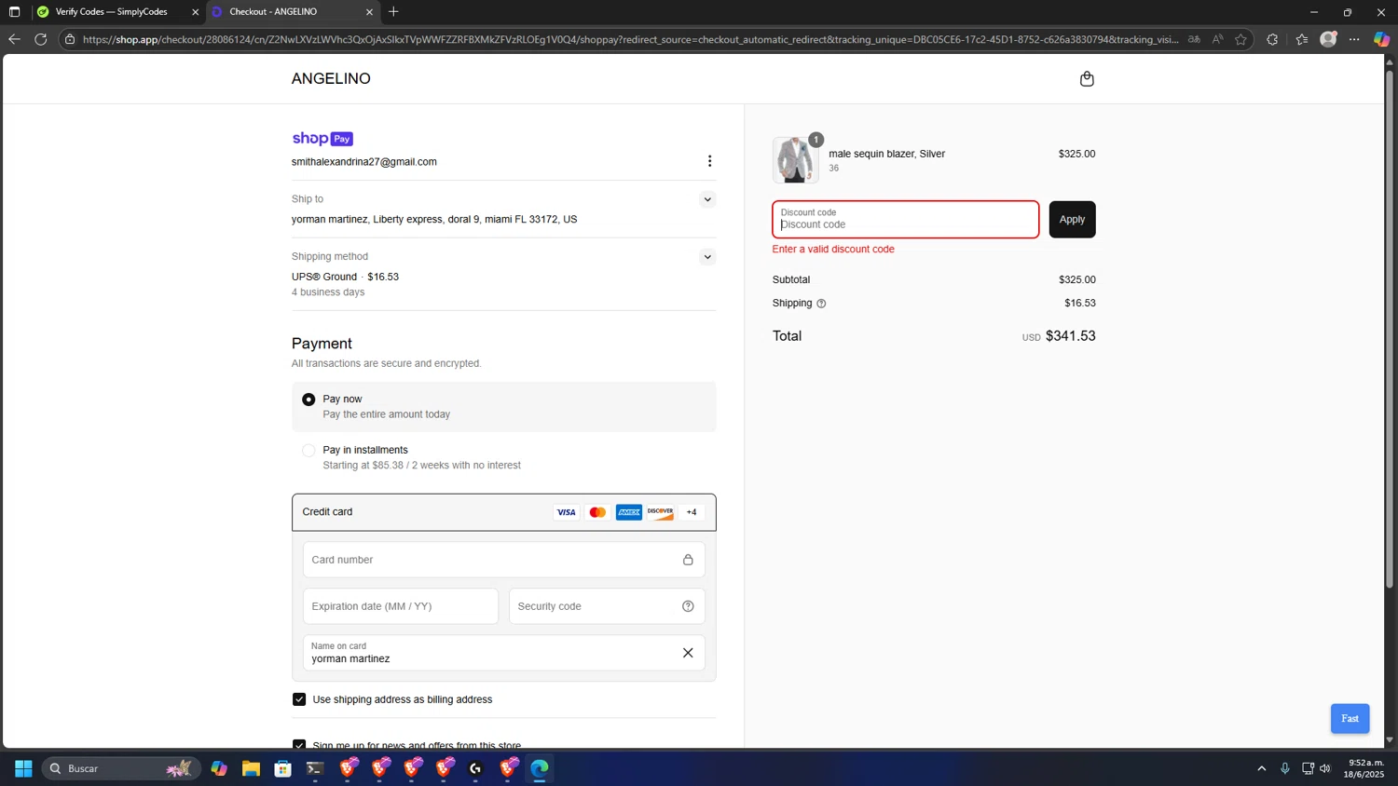This screenshot has height=786, width=1398.
Task: Click the Shipping info help icon
Action: coord(821,304)
